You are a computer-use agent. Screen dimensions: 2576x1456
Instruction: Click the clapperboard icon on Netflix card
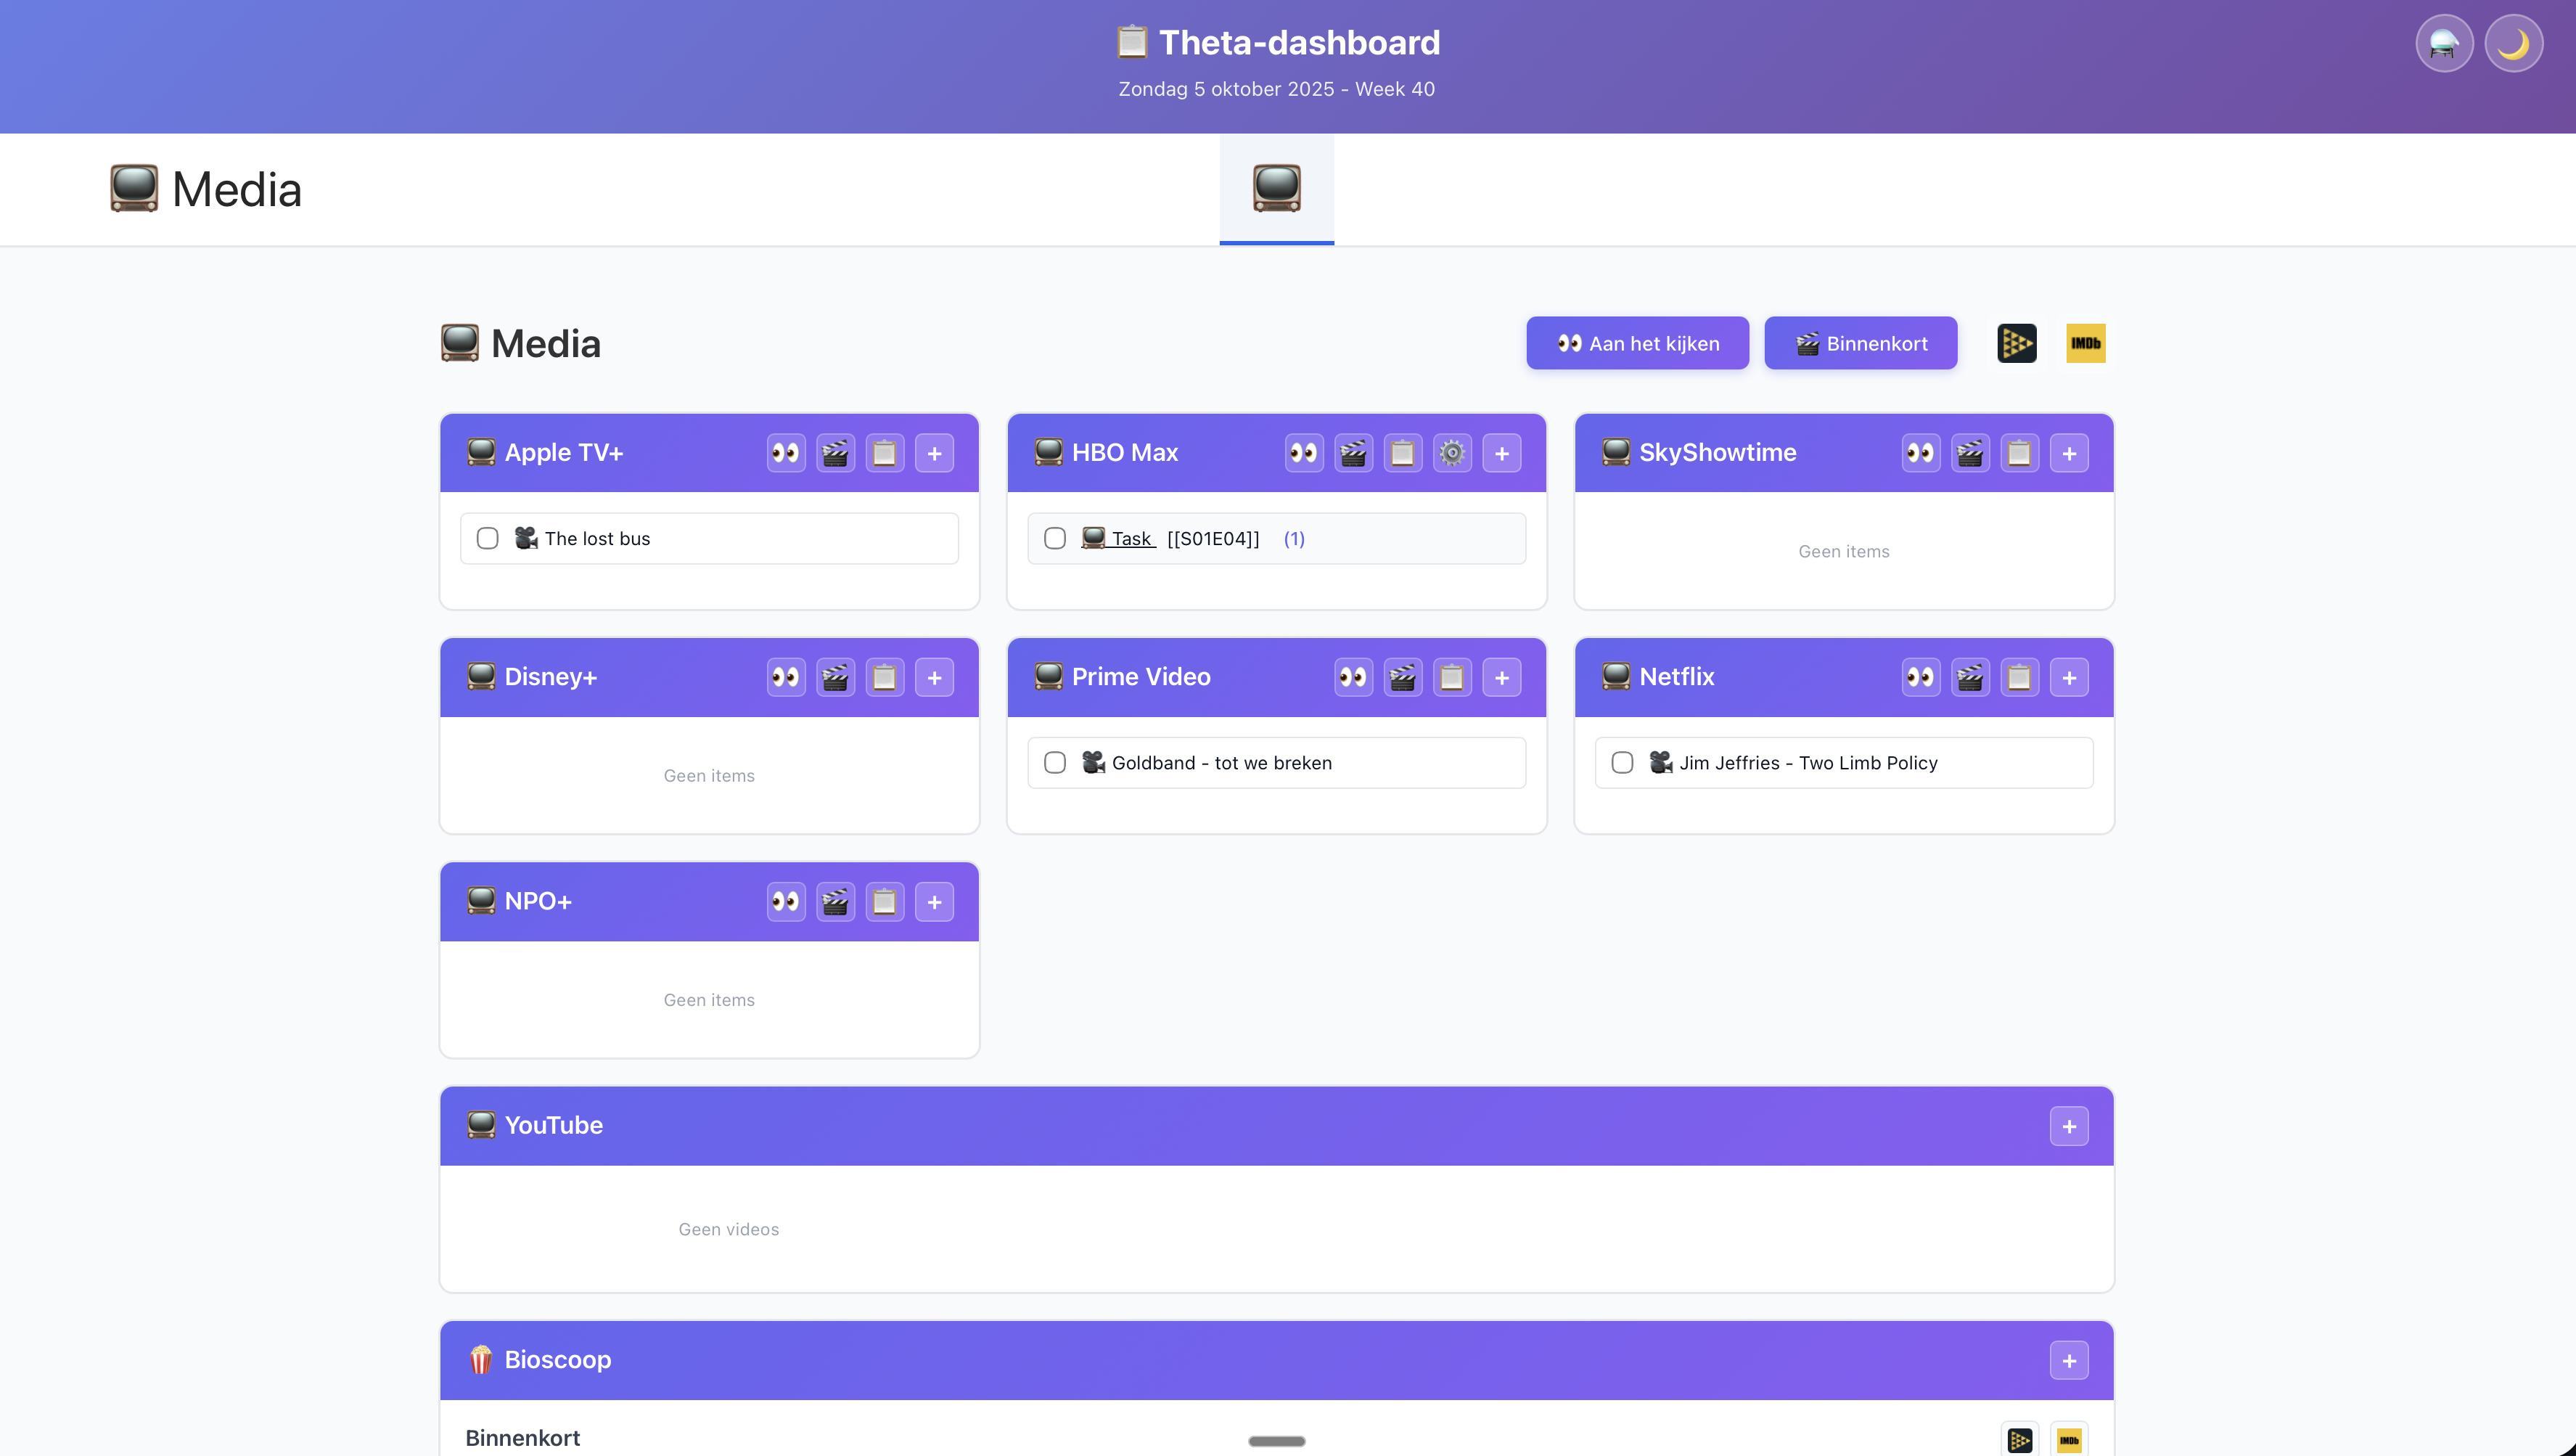tap(1970, 677)
